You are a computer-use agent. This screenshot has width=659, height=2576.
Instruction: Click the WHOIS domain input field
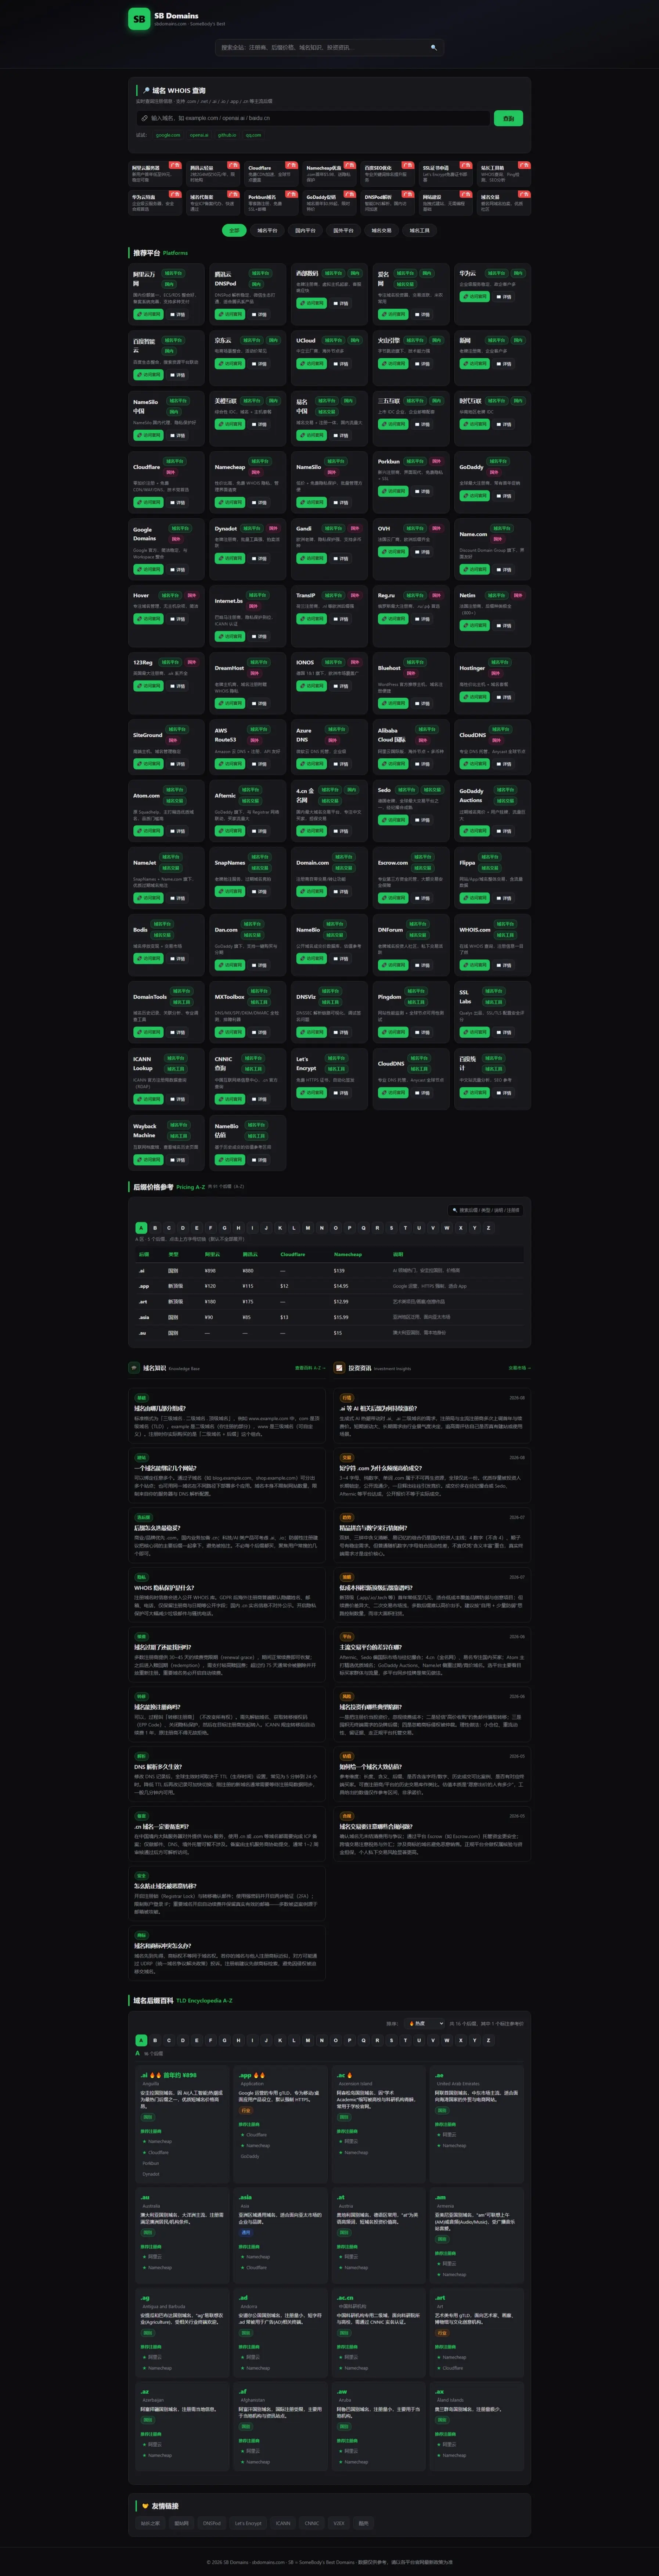pos(313,118)
